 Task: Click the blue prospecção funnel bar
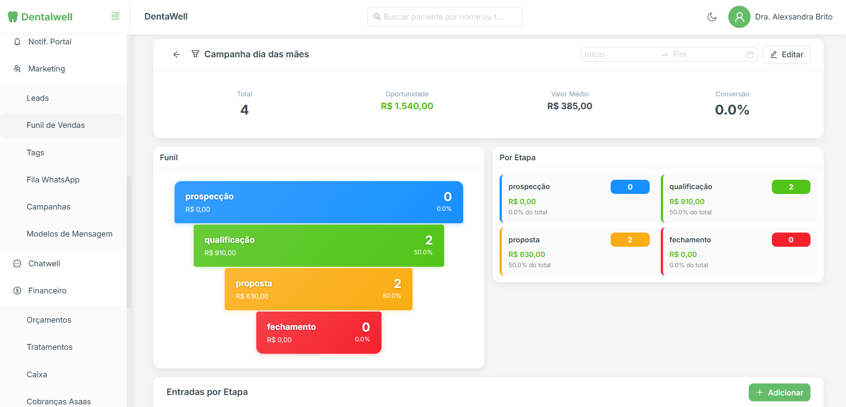click(319, 202)
